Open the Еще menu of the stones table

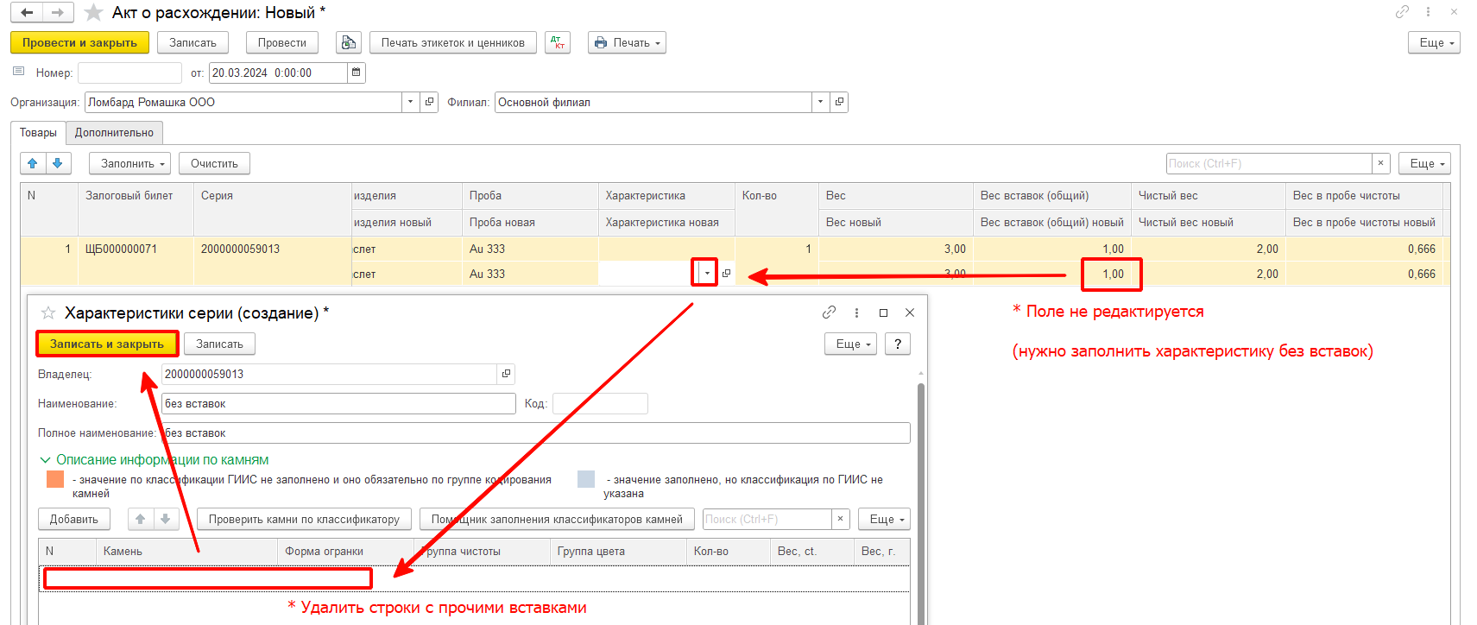(884, 519)
